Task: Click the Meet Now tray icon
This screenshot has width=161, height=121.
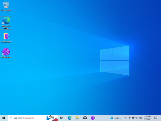Action: click(x=130, y=118)
